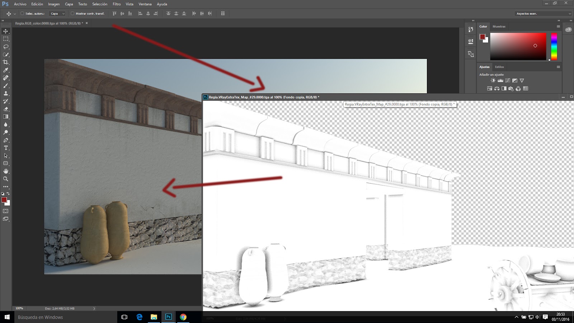Open the Filtro menu
Screen dimensions: 574x323
[117, 4]
